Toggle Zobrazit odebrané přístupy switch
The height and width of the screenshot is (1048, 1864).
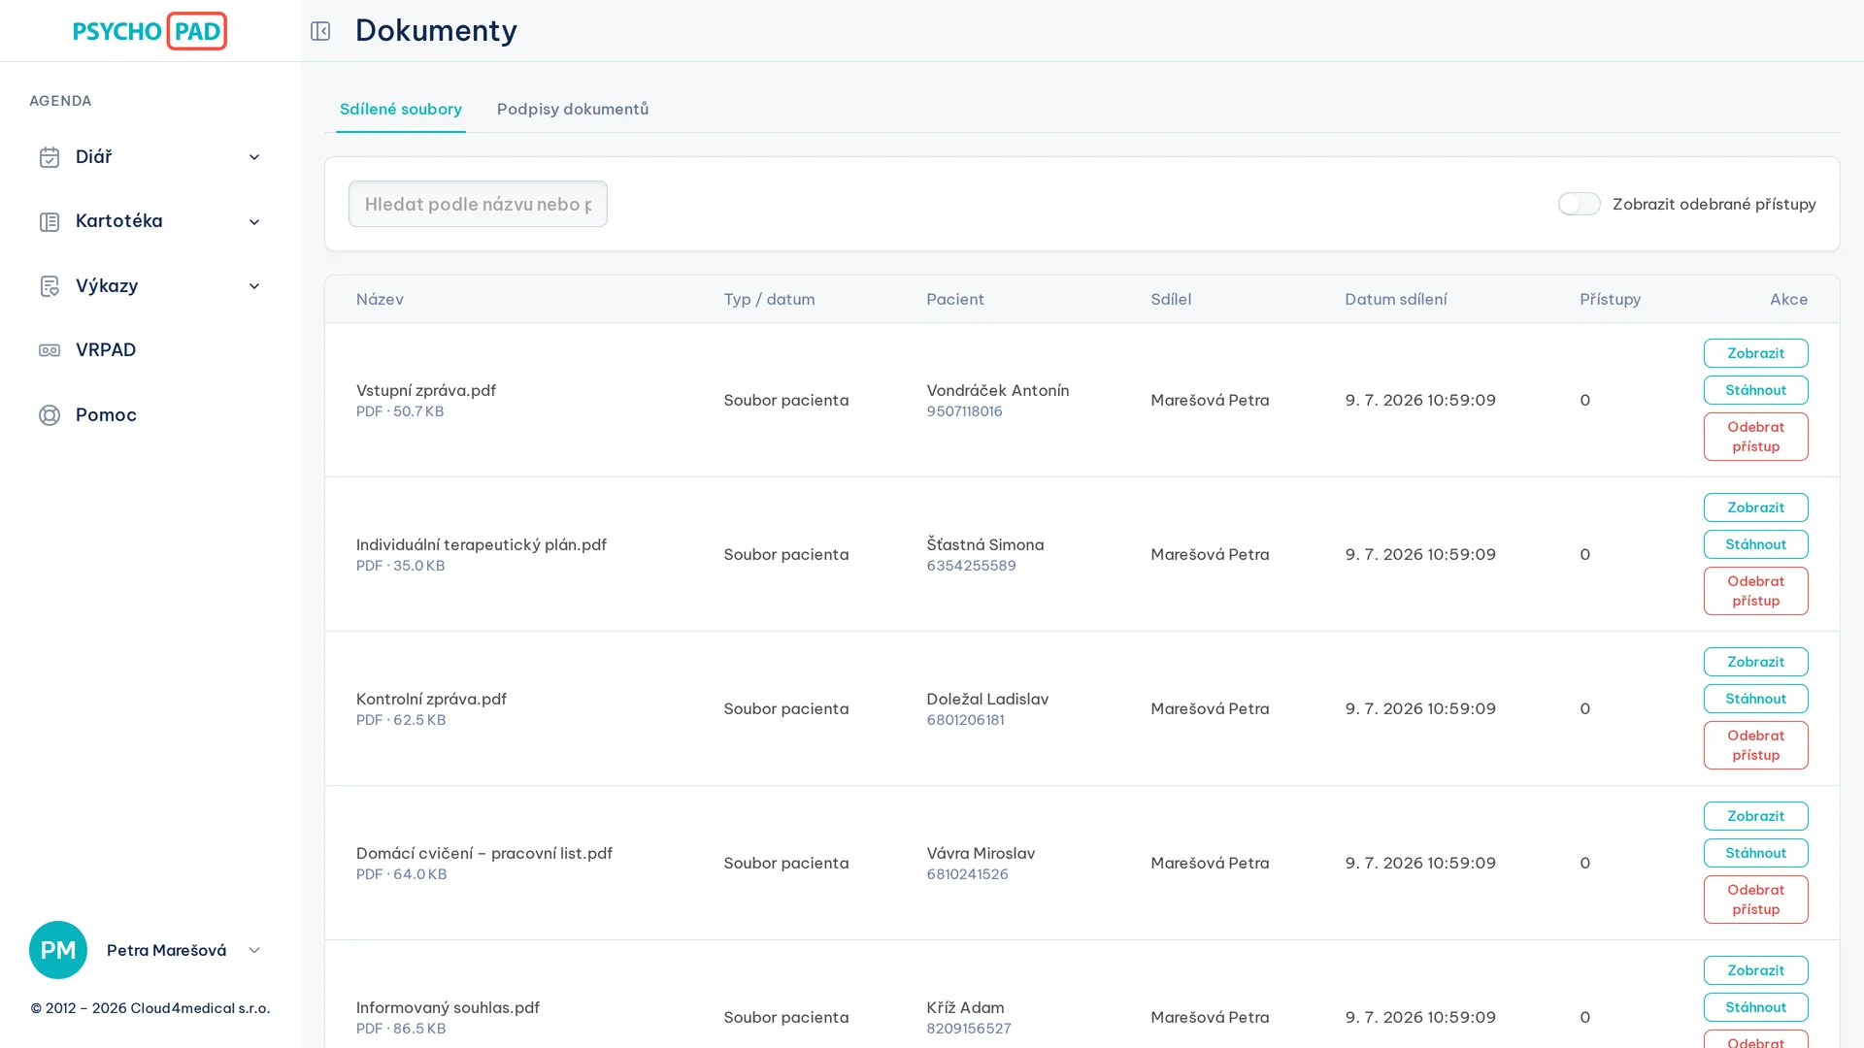pyautogui.click(x=1580, y=204)
